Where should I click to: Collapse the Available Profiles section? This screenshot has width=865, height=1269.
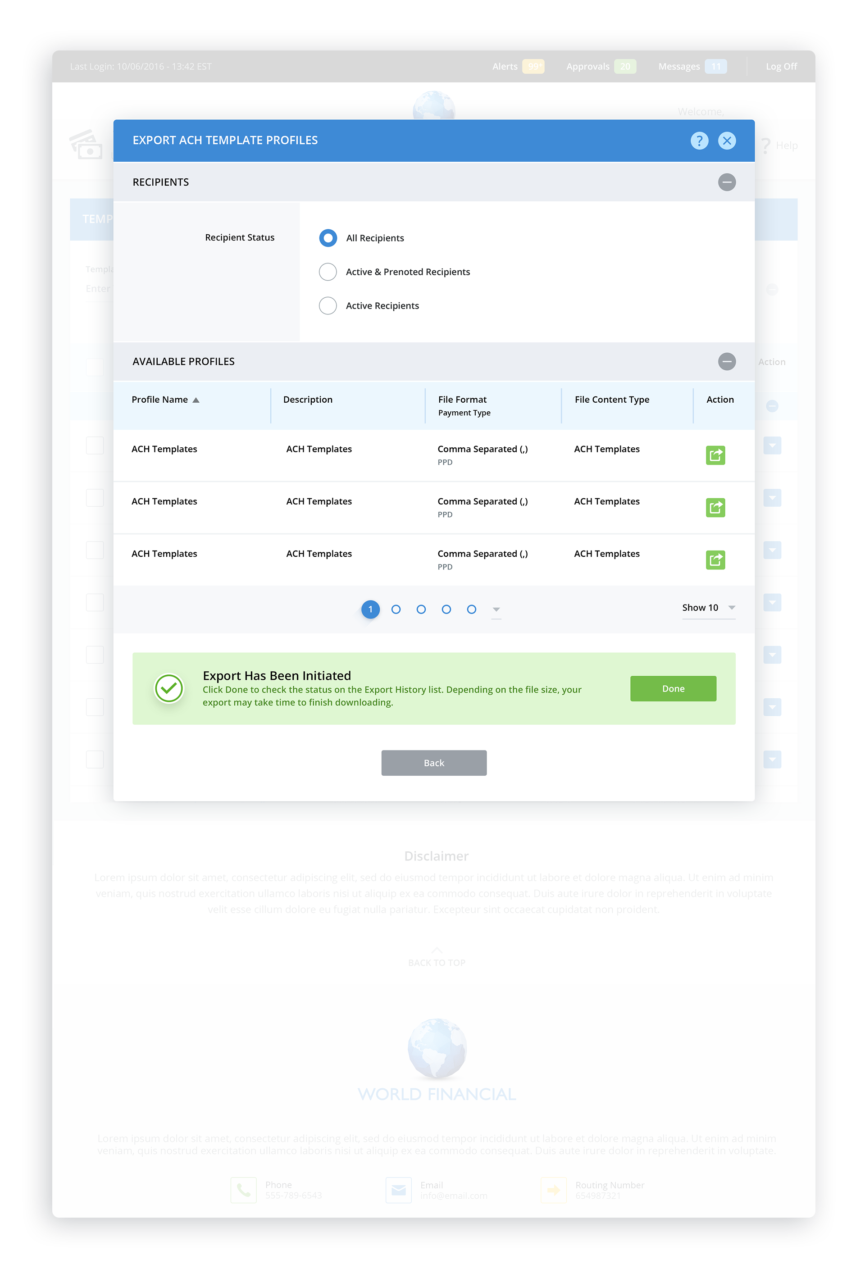[x=726, y=361]
